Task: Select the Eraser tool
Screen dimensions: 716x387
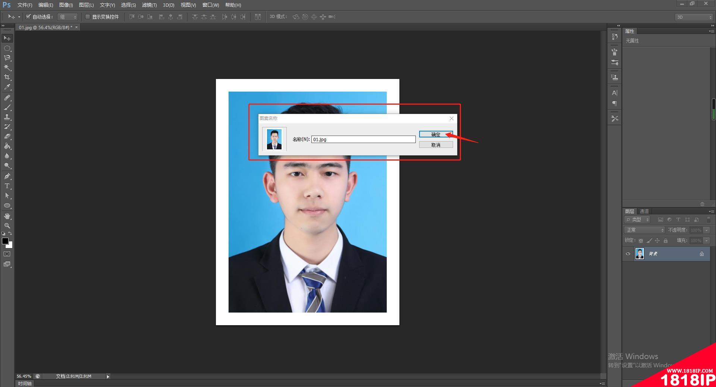Action: click(7, 136)
